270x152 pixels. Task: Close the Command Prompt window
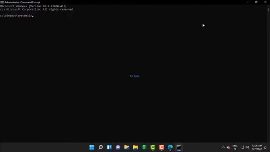[265, 2]
